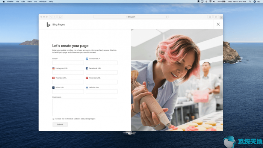Open Wi-Fi status menu
The height and width of the screenshot is (148, 263).
[210, 2]
